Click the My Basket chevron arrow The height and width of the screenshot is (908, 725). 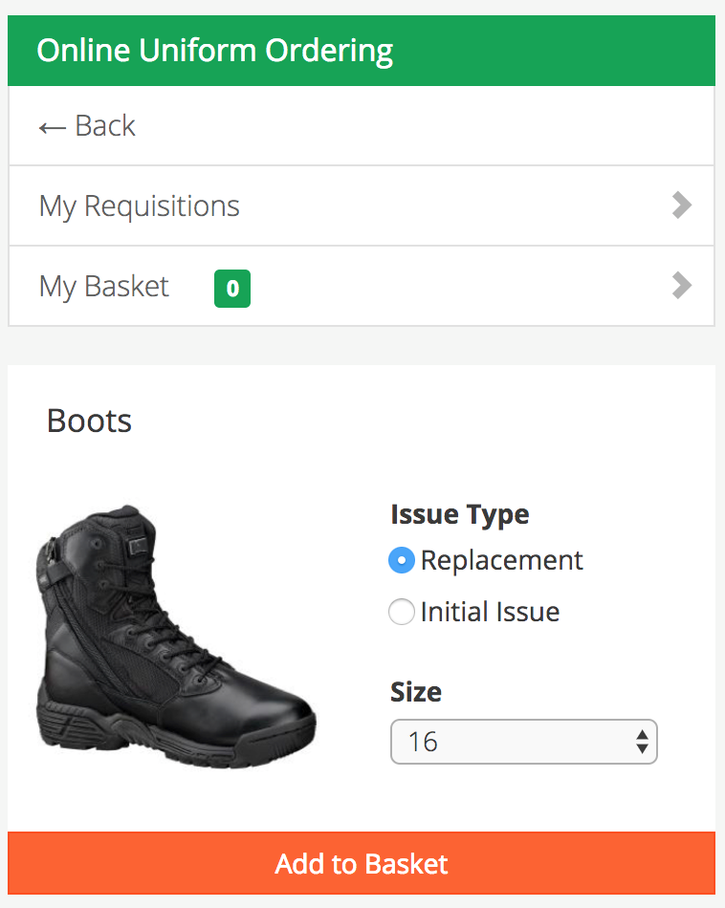[682, 286]
